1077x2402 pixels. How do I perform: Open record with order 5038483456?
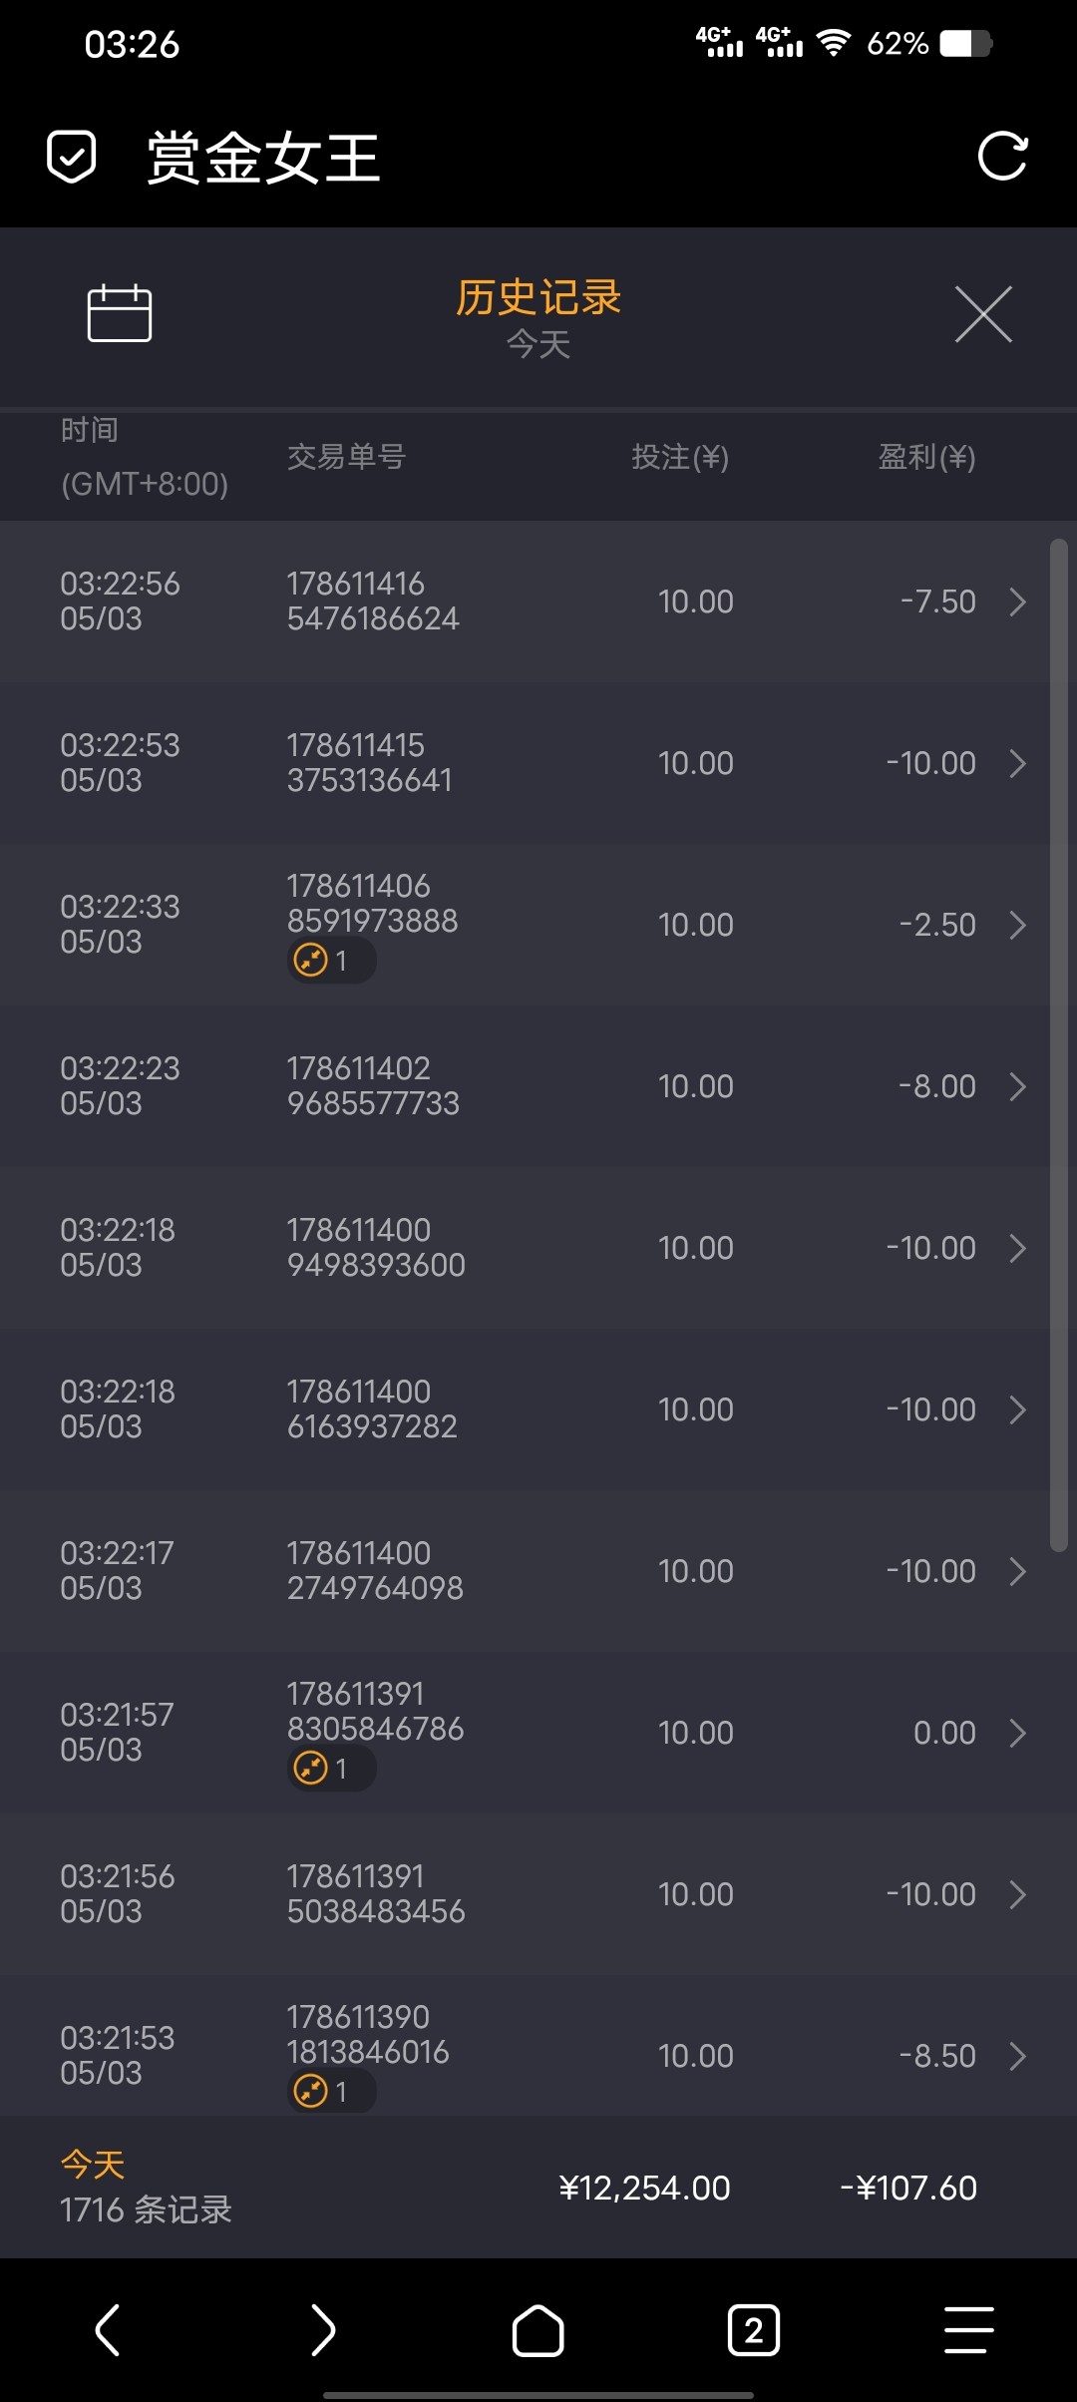376,1894
